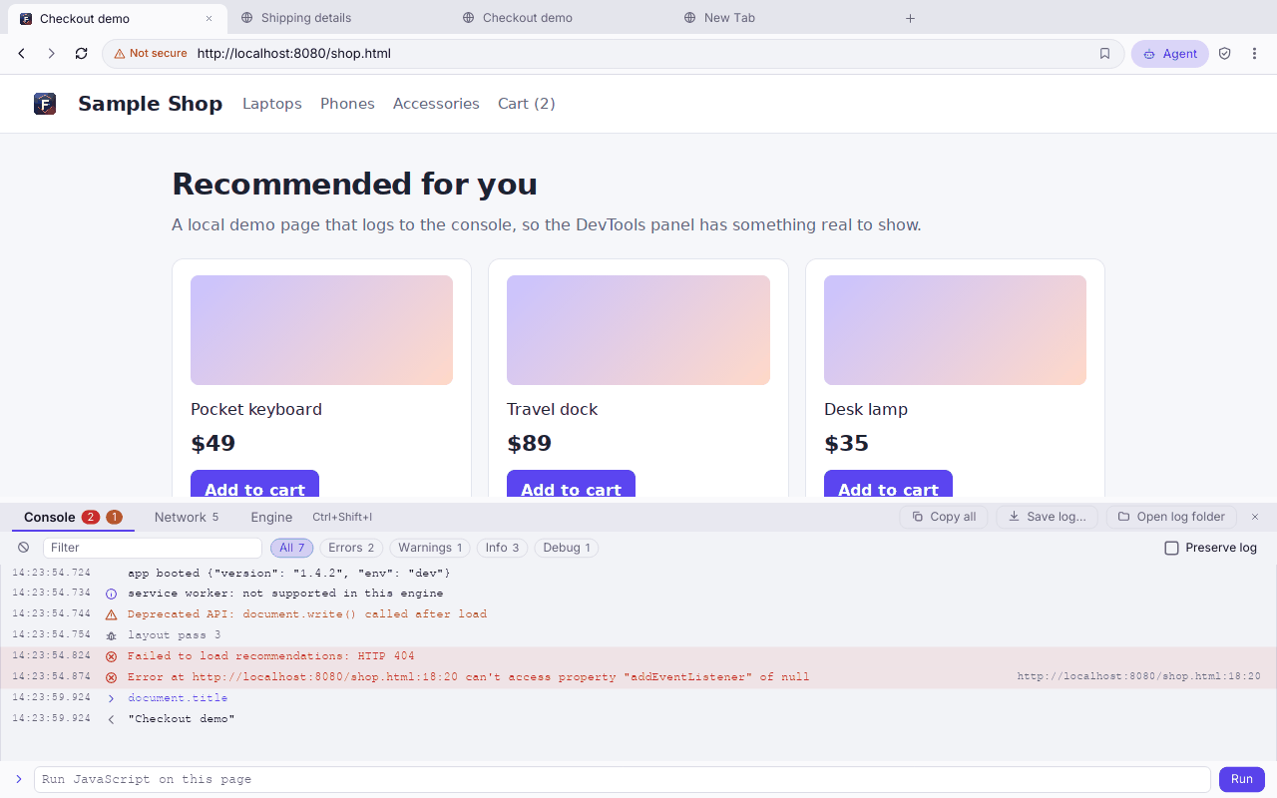This screenshot has width=1277, height=798.
Task: Click the browser address bar URL
Action: pyautogui.click(x=293, y=54)
